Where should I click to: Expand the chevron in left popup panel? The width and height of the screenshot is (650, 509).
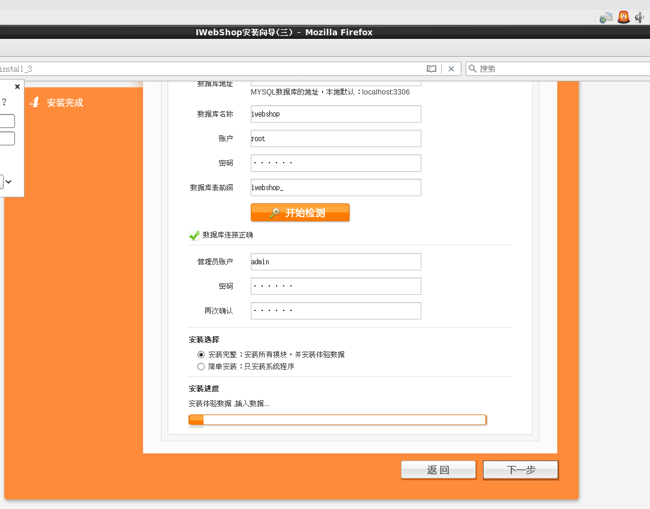[x=8, y=181]
